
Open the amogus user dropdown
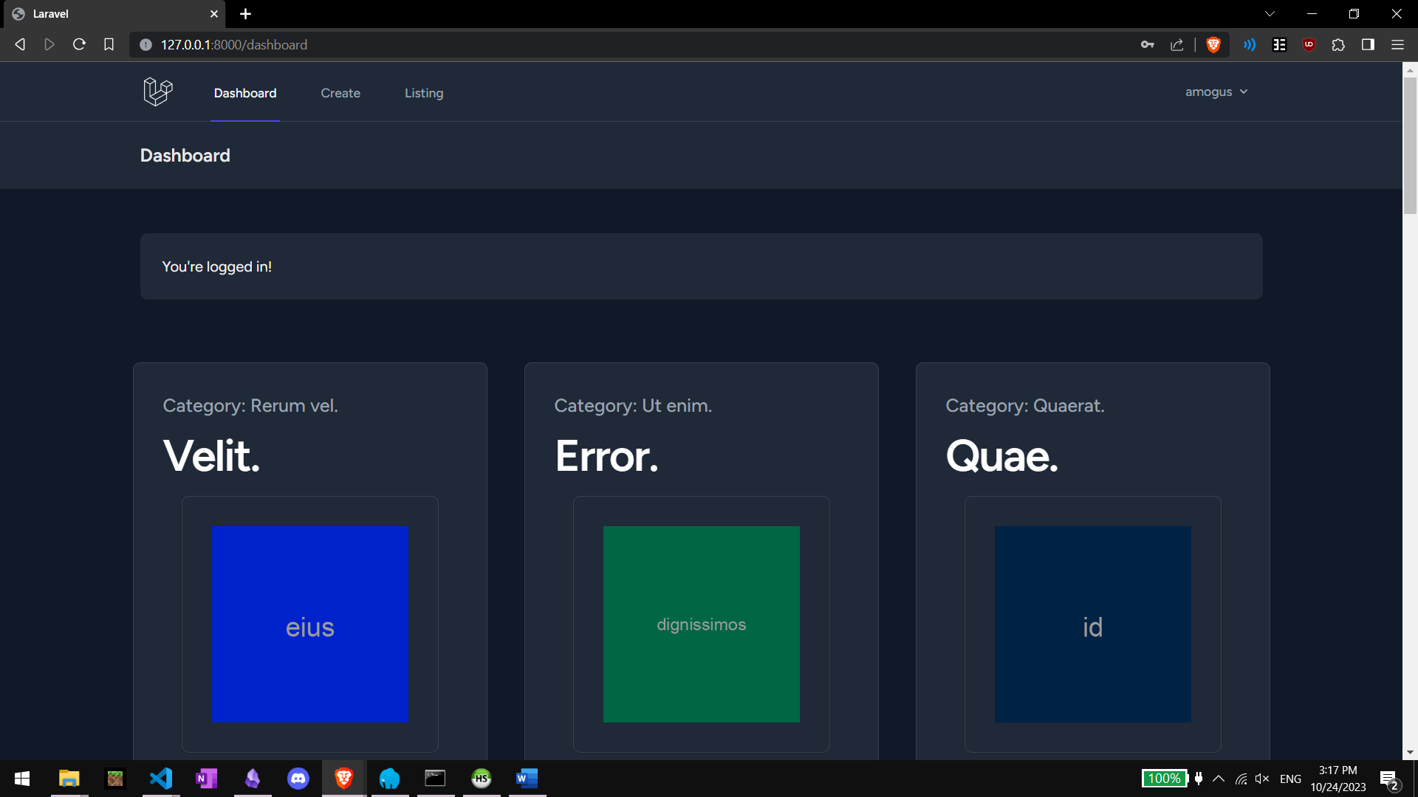coord(1216,92)
